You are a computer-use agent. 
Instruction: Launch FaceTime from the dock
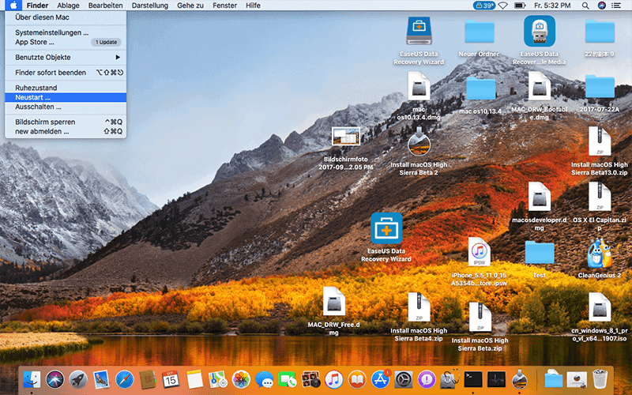[x=288, y=379]
